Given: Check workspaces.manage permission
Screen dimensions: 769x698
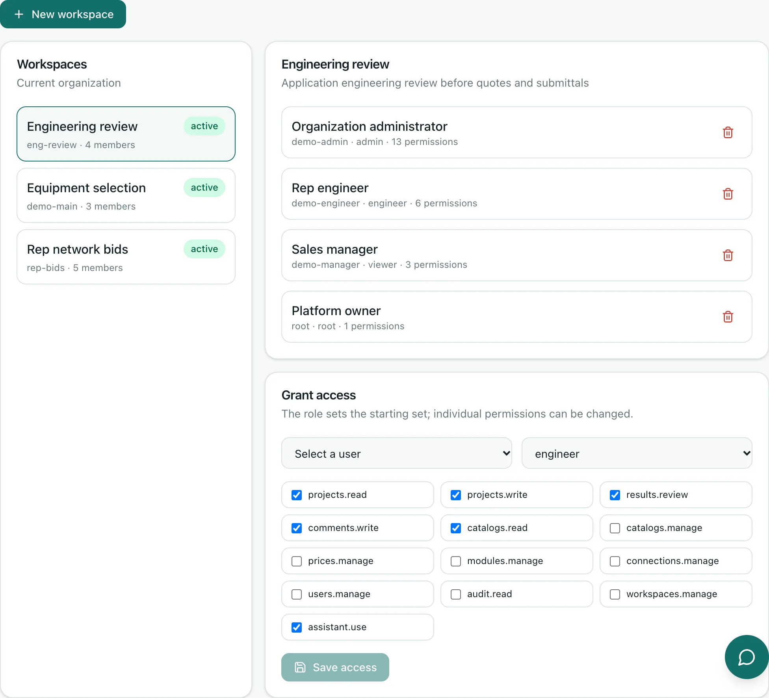Looking at the screenshot, I should pyautogui.click(x=615, y=594).
